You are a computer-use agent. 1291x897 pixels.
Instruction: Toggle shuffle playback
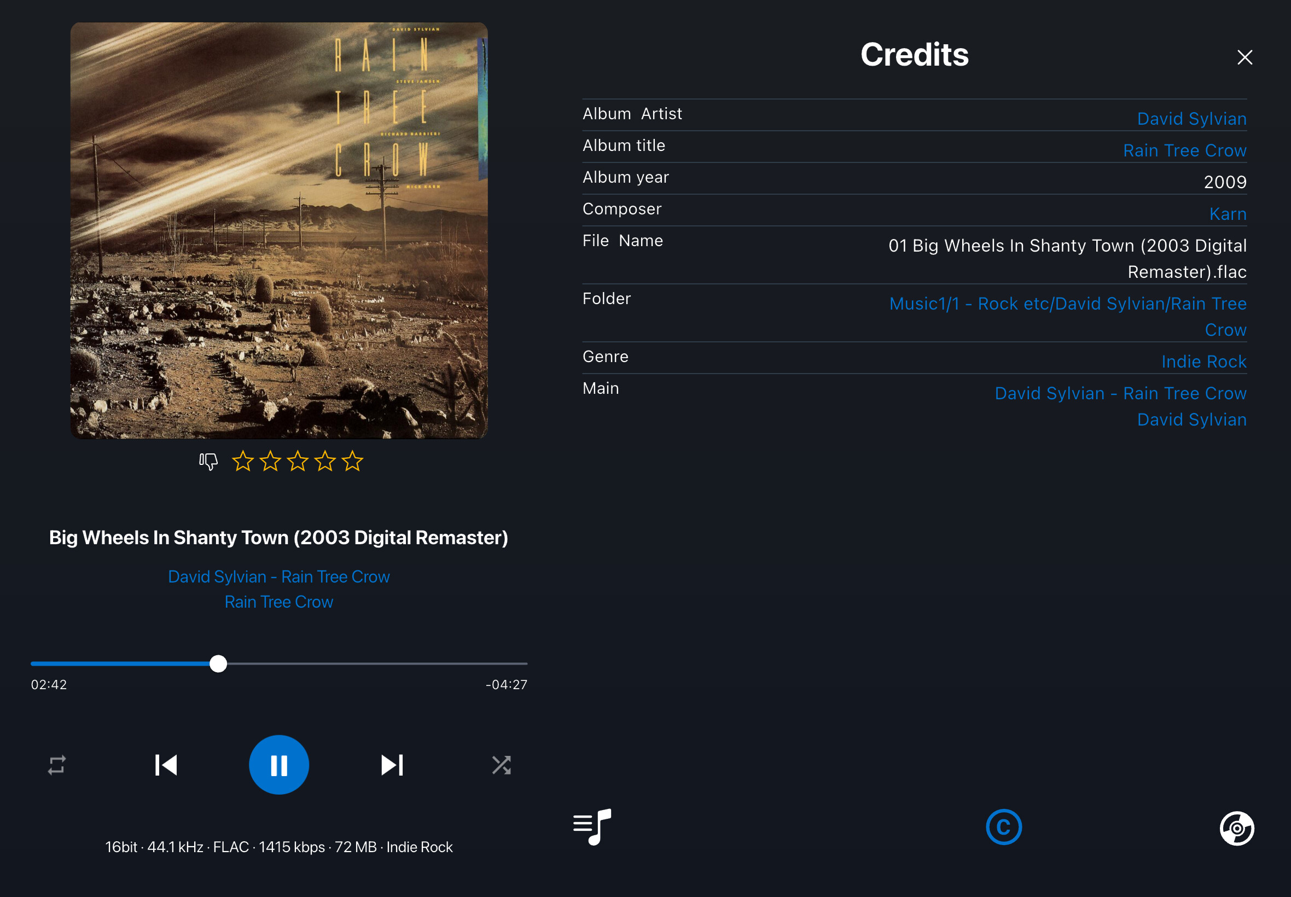[x=501, y=765]
